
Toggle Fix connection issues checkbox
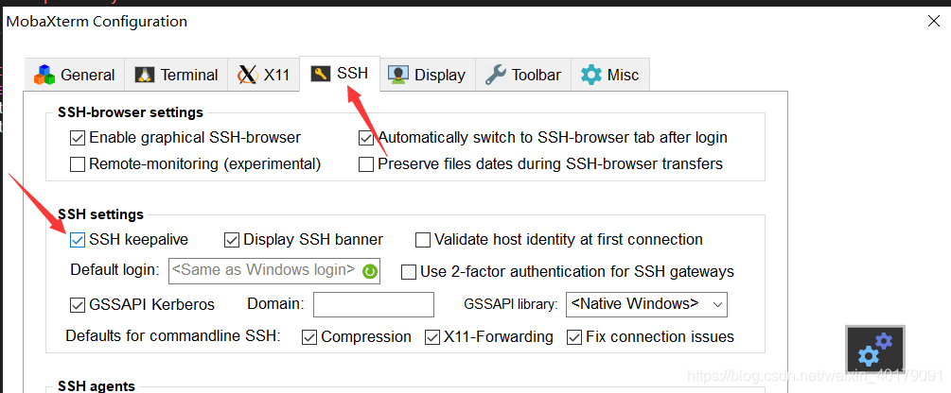[574, 337]
